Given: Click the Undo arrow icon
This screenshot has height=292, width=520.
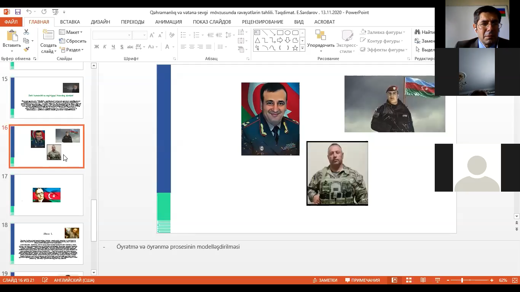Looking at the screenshot, I should [29, 12].
